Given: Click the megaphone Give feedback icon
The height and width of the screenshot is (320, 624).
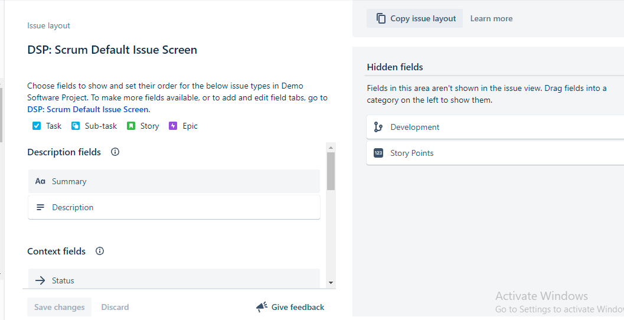Looking at the screenshot, I should pyautogui.click(x=262, y=307).
